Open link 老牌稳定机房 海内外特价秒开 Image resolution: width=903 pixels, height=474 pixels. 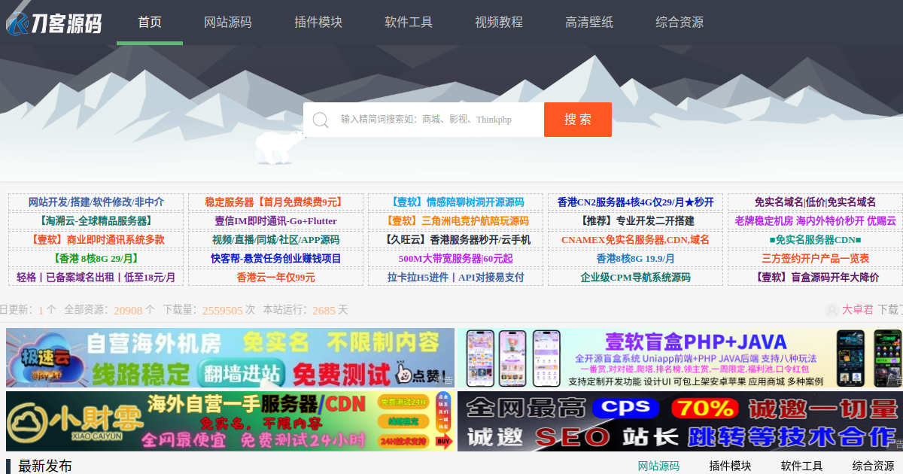pyautogui.click(x=815, y=221)
